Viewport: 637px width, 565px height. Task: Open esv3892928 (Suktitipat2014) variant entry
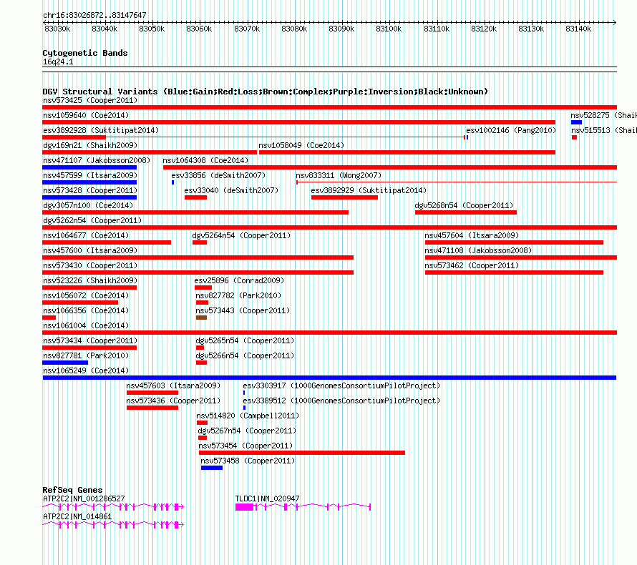click(x=101, y=130)
